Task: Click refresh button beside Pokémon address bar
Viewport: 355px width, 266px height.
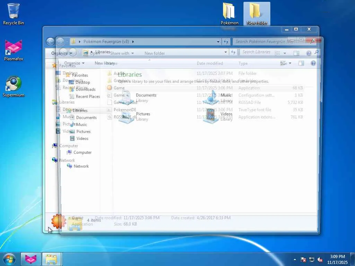Action: pyautogui.click(x=226, y=42)
